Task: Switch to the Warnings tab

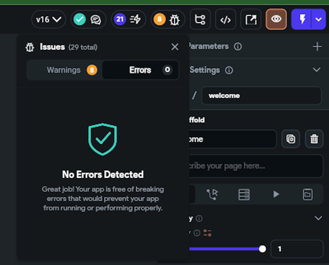Action: click(64, 70)
